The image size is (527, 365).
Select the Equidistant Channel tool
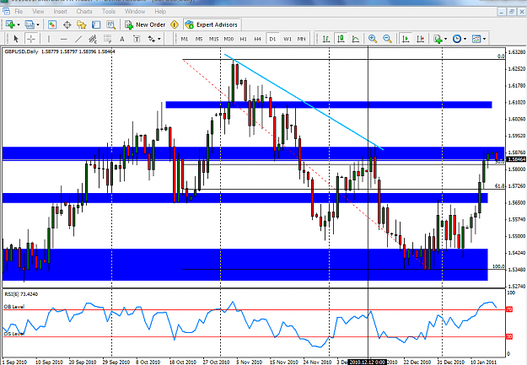pos(93,39)
